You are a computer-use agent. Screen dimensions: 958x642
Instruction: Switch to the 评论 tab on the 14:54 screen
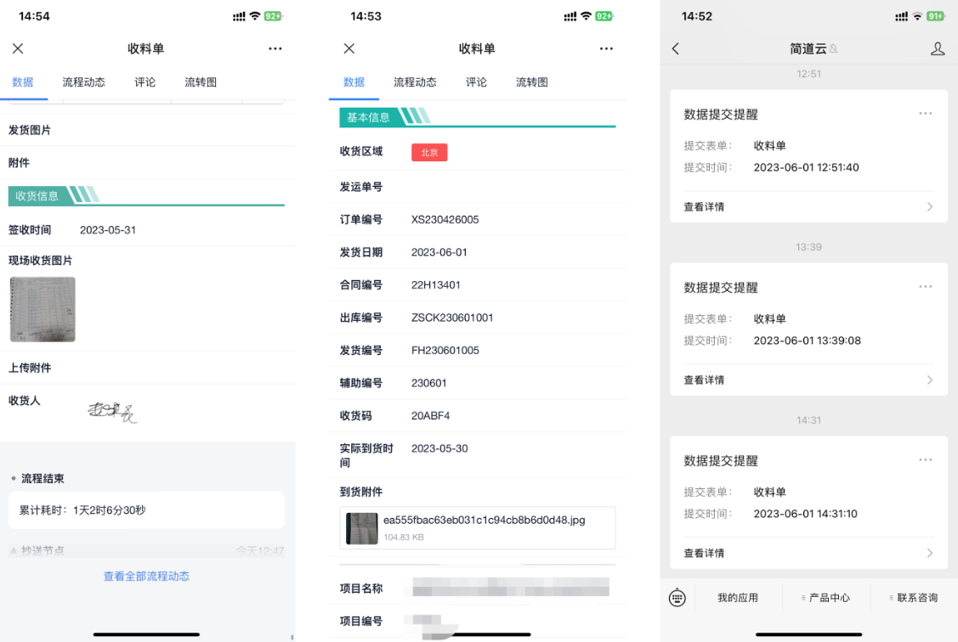click(x=145, y=82)
